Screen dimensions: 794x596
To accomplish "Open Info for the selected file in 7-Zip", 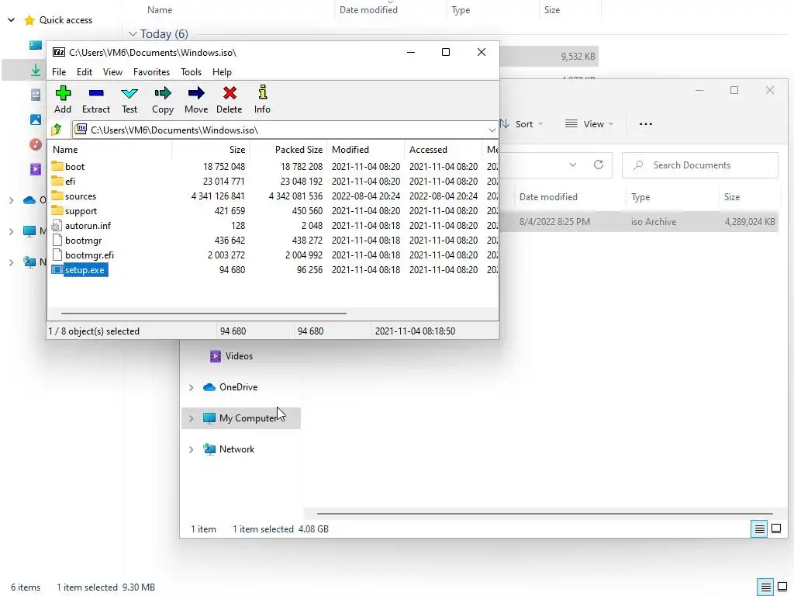I will (262, 99).
